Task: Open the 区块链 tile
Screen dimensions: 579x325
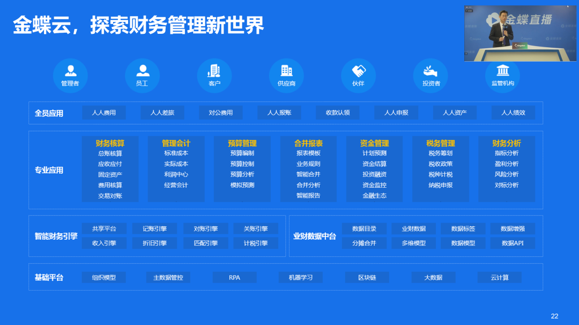Action: point(367,277)
